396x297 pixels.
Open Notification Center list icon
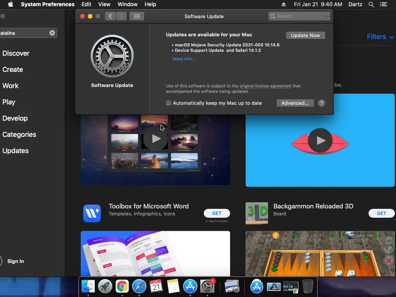(384, 4)
